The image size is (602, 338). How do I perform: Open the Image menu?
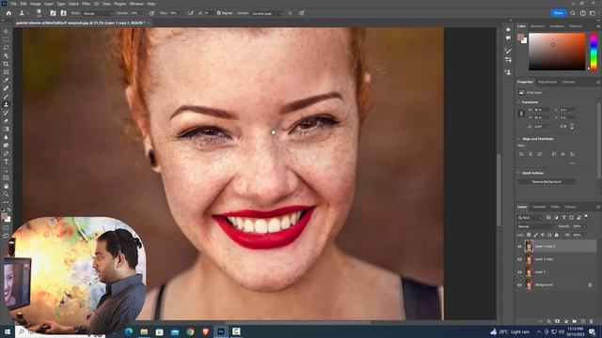36,4
